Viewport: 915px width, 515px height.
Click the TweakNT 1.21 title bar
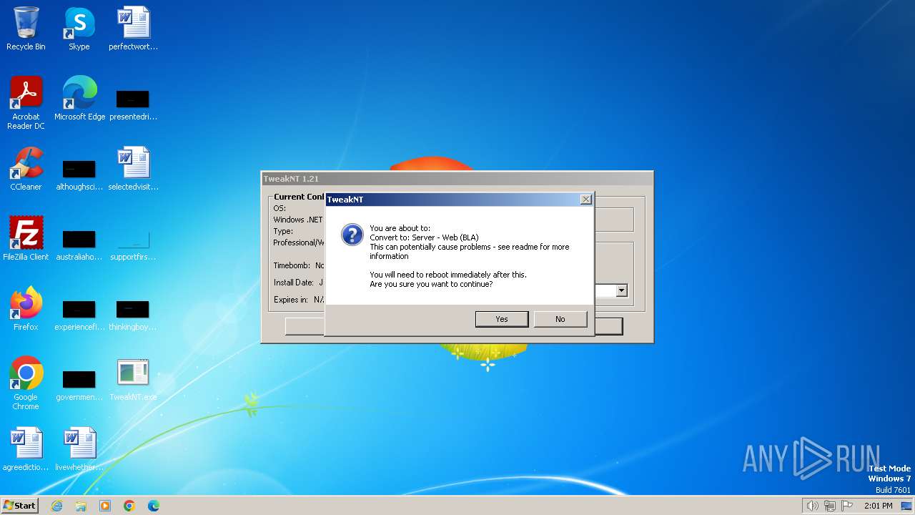pos(457,179)
